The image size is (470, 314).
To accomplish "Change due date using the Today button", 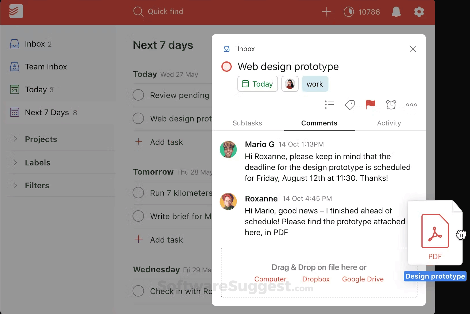I will (257, 84).
